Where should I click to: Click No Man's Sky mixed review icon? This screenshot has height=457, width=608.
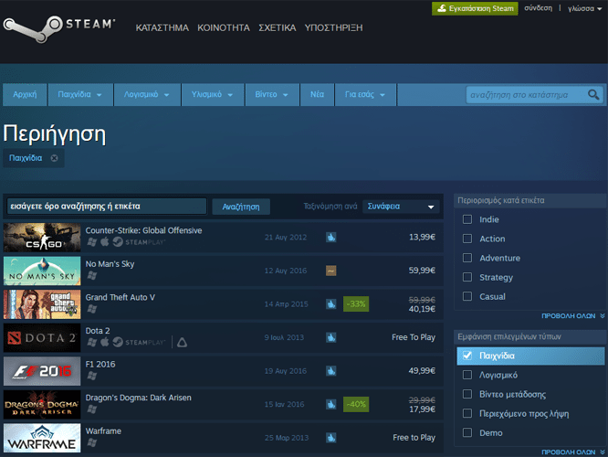coord(330,271)
